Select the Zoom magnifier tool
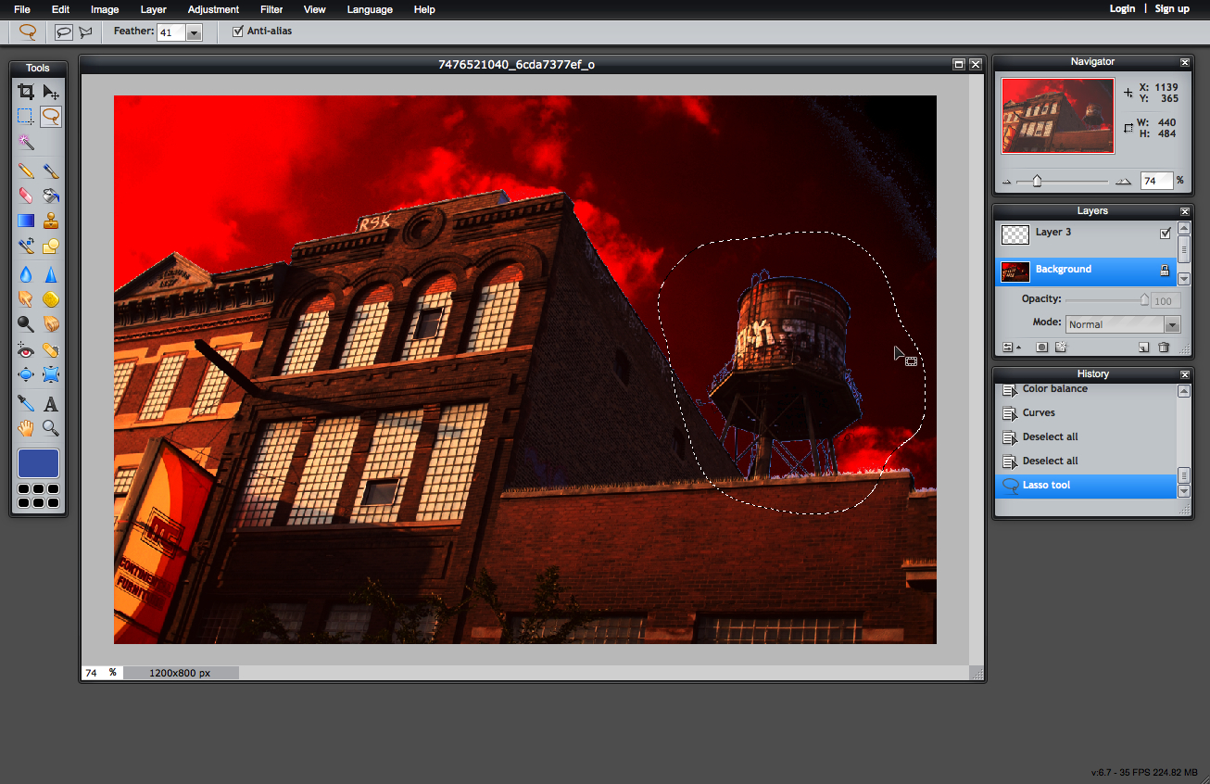 [x=51, y=428]
